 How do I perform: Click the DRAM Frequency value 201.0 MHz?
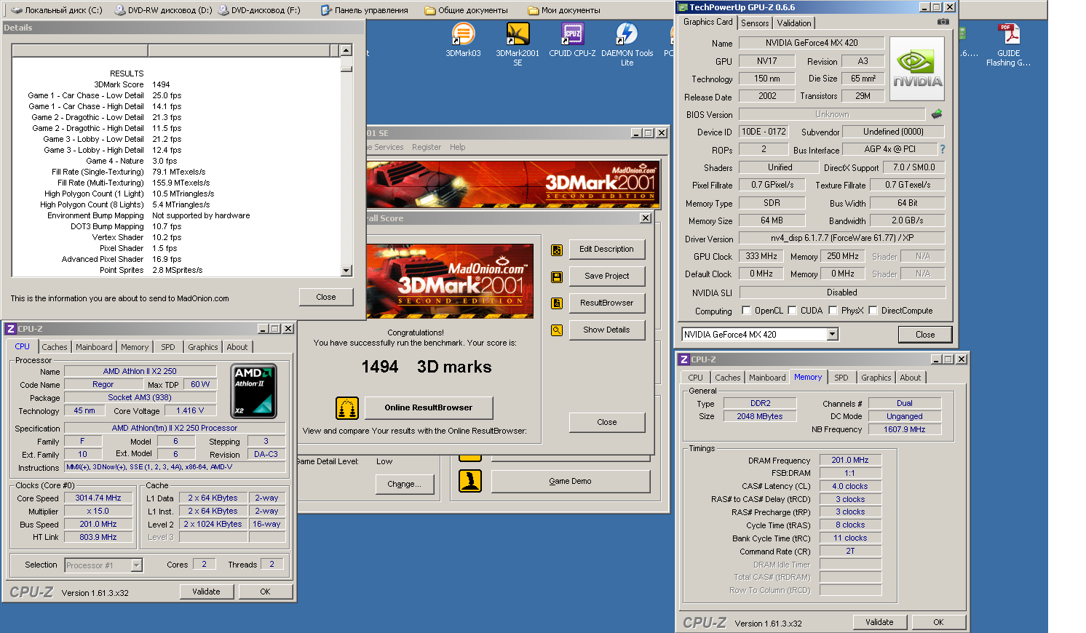tap(850, 461)
